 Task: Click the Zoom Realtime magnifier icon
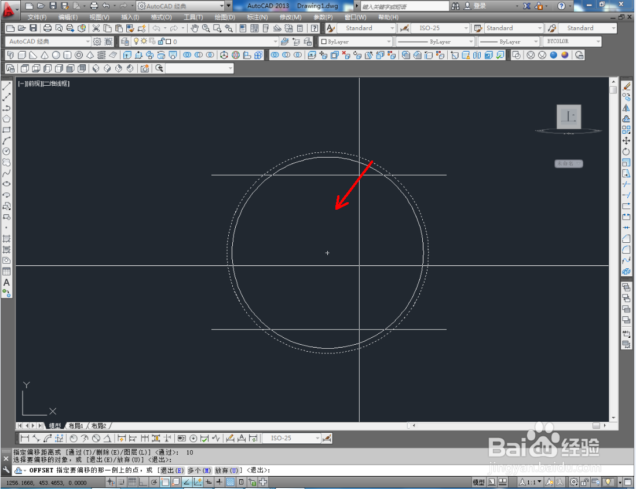click(206, 28)
